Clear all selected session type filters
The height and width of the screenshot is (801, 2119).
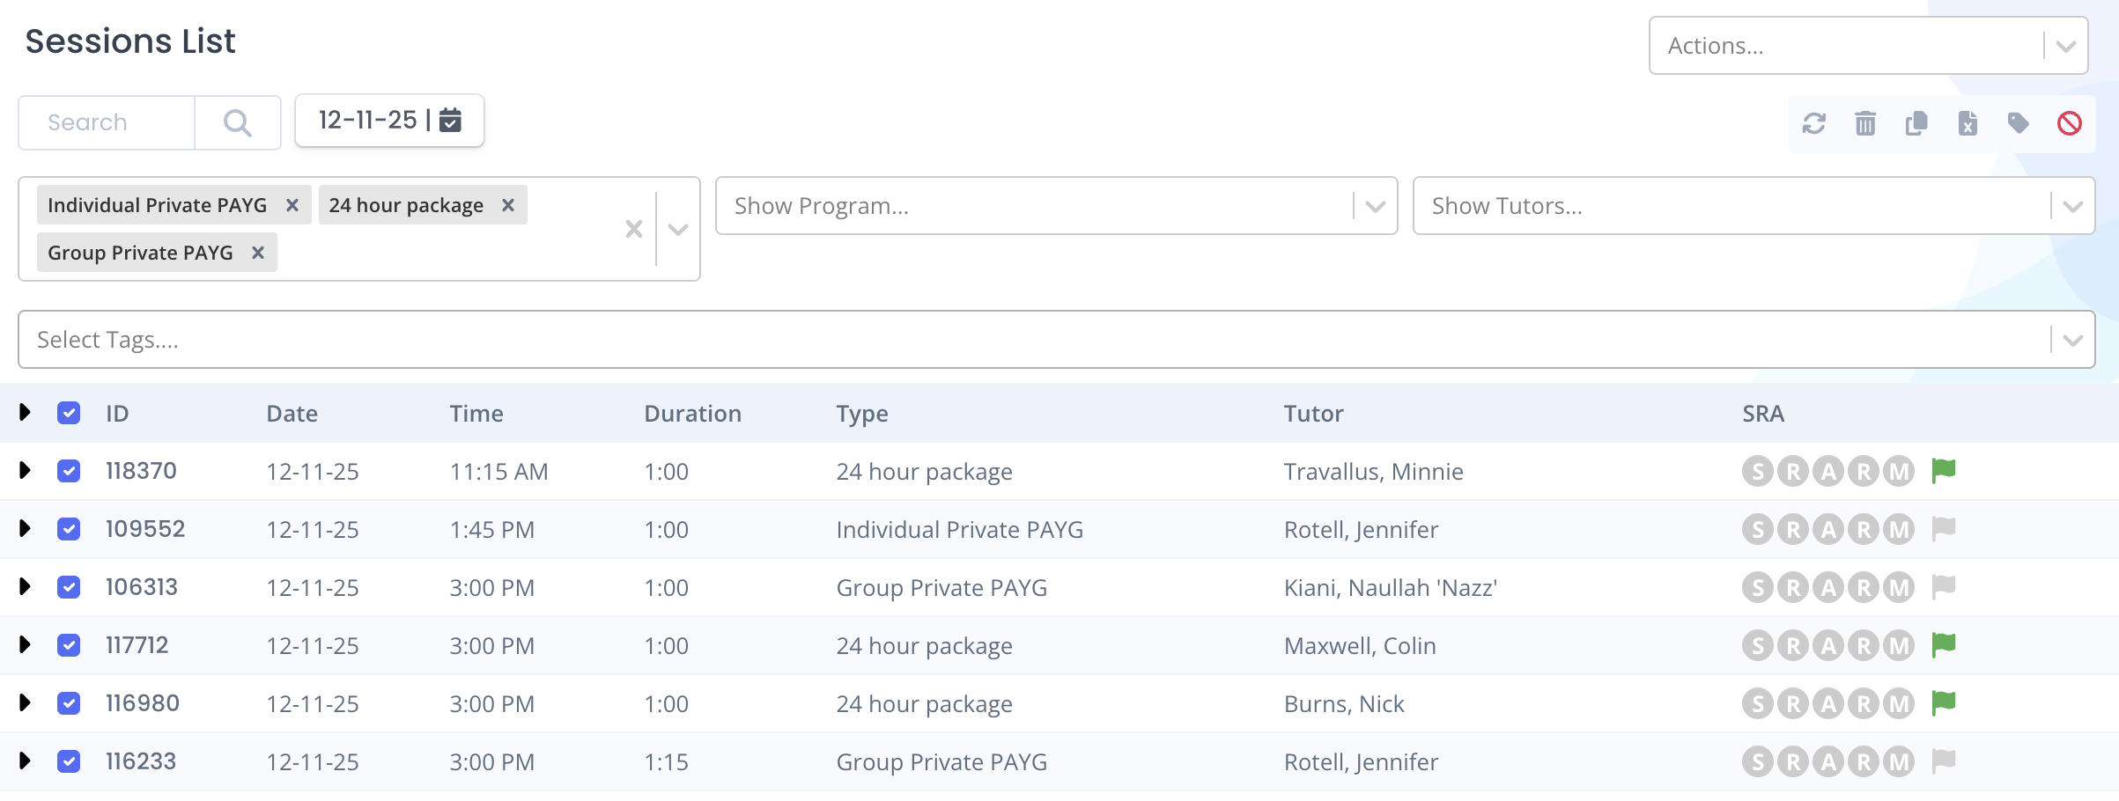point(633,229)
